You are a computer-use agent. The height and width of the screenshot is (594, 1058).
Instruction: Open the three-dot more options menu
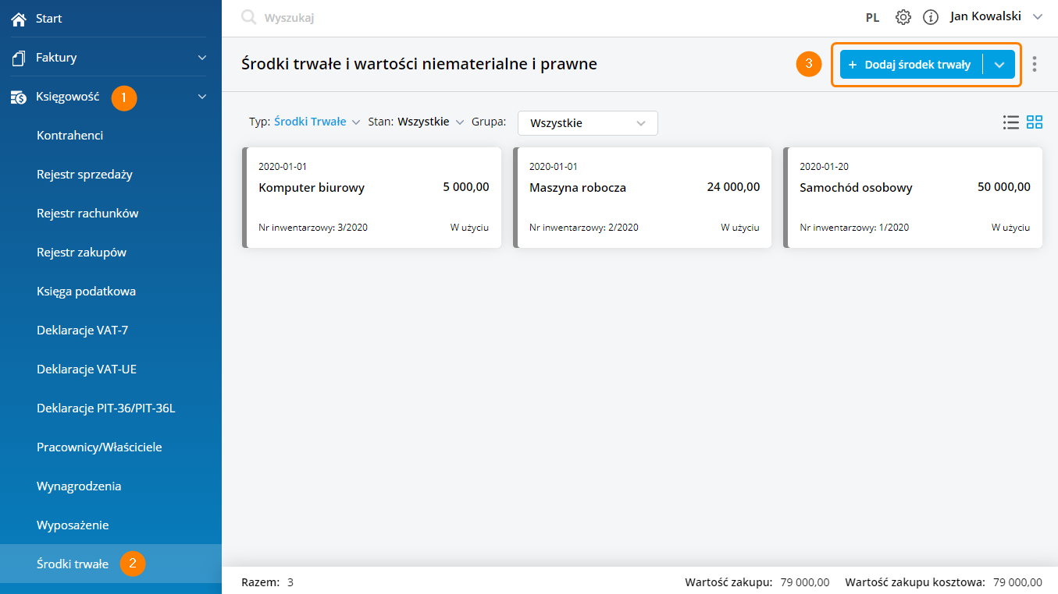tap(1035, 64)
